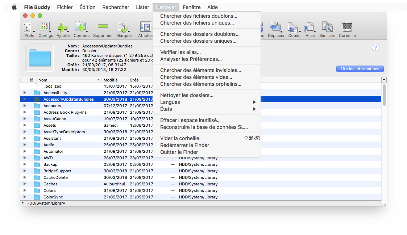
Task: Select Chercher des éléments invisibles…
Action: [207, 70]
